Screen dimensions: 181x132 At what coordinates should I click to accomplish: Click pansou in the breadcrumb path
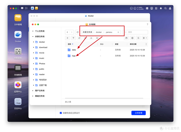pyautogui.click(x=109, y=32)
